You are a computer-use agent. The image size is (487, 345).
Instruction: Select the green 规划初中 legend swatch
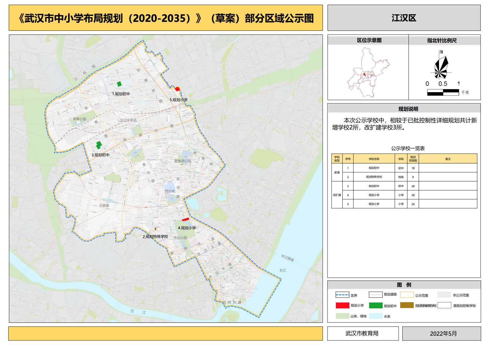376,305
